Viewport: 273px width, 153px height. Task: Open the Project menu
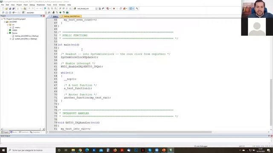coord(19,5)
